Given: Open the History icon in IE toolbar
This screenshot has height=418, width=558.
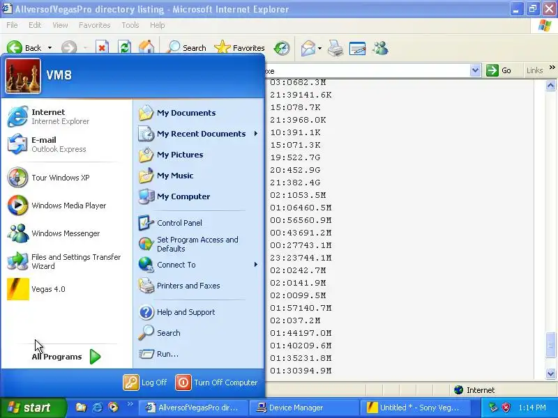Looking at the screenshot, I should tap(282, 47).
